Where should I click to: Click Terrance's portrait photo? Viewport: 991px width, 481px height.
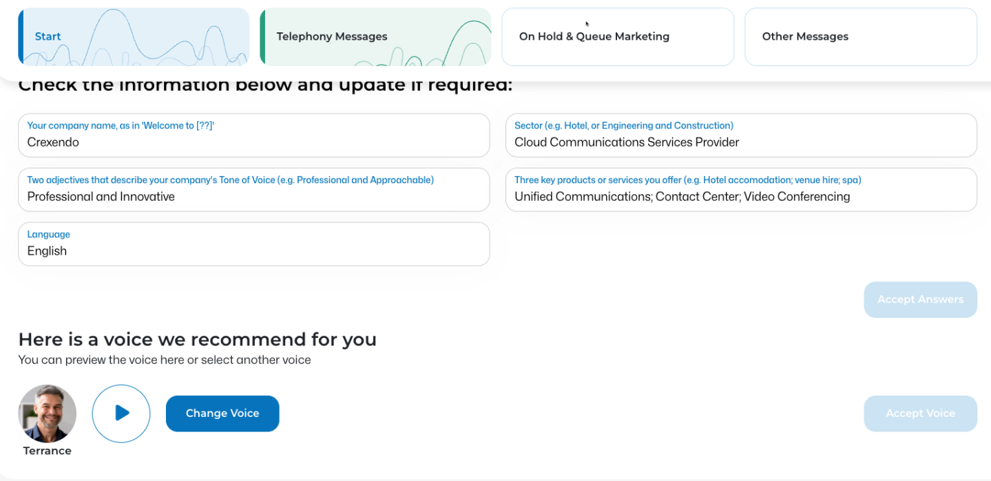point(47,413)
